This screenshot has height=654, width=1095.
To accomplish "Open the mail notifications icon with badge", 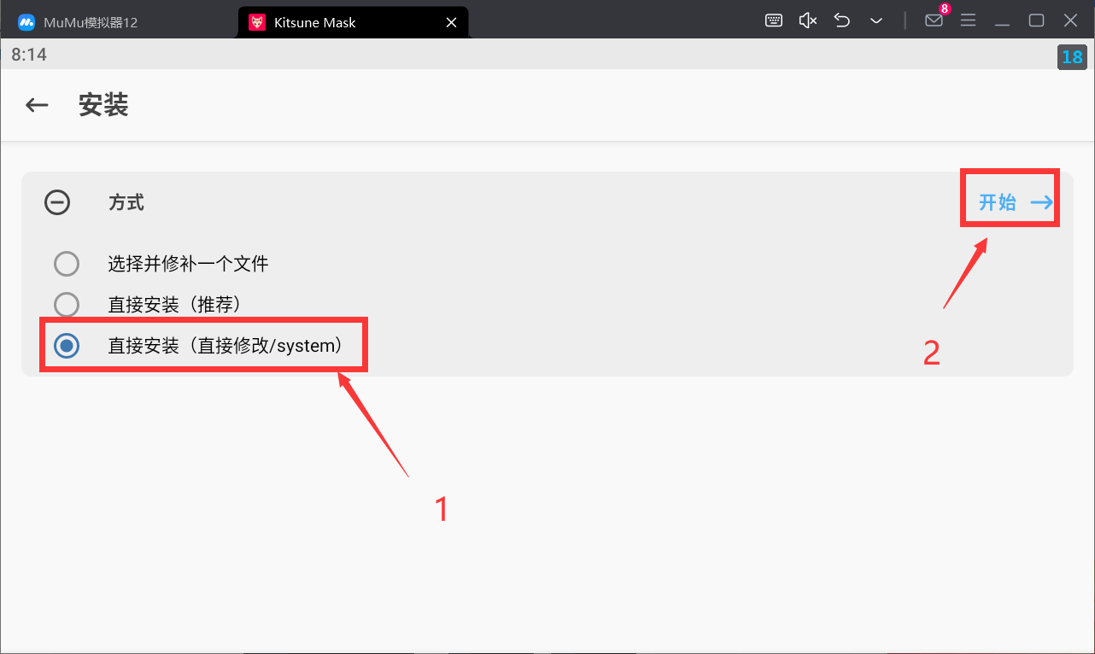I will [934, 20].
